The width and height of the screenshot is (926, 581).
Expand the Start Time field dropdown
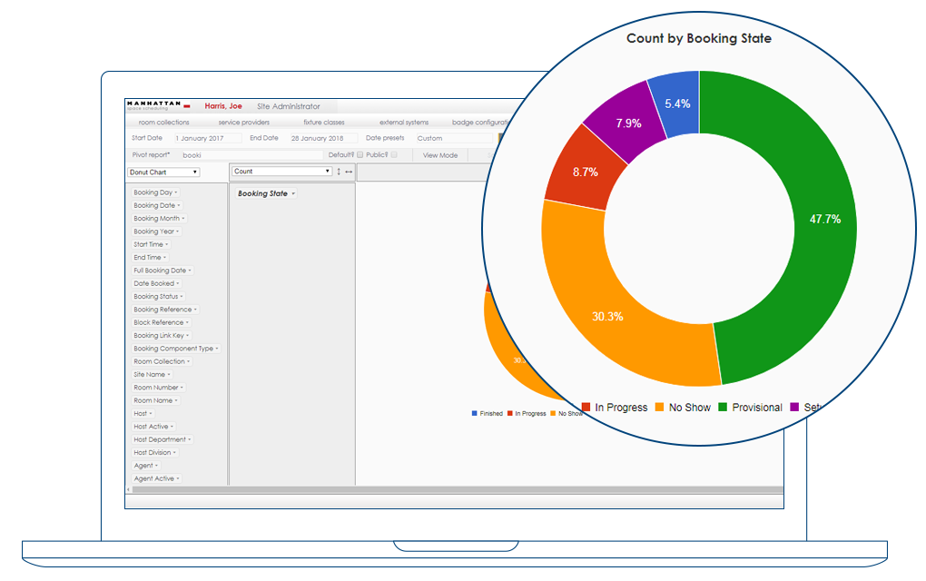[x=166, y=244]
